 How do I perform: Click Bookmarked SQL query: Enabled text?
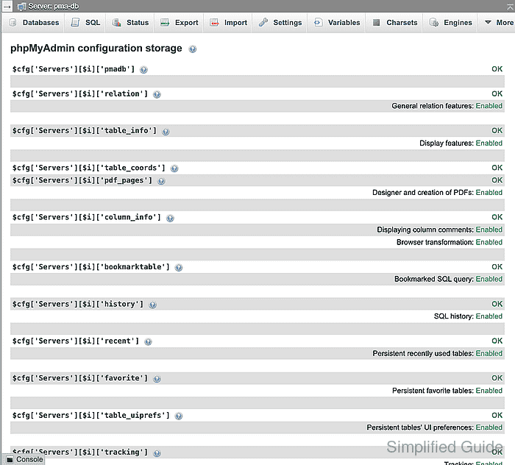coord(449,279)
